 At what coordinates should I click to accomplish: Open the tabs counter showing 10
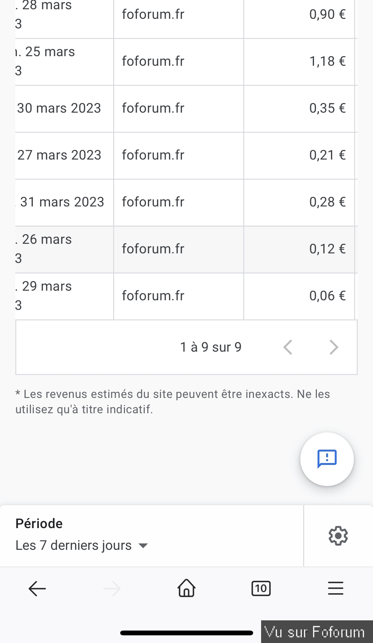coord(261,588)
